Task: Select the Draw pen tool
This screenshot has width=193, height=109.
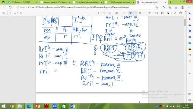Action: [x=131, y=13]
